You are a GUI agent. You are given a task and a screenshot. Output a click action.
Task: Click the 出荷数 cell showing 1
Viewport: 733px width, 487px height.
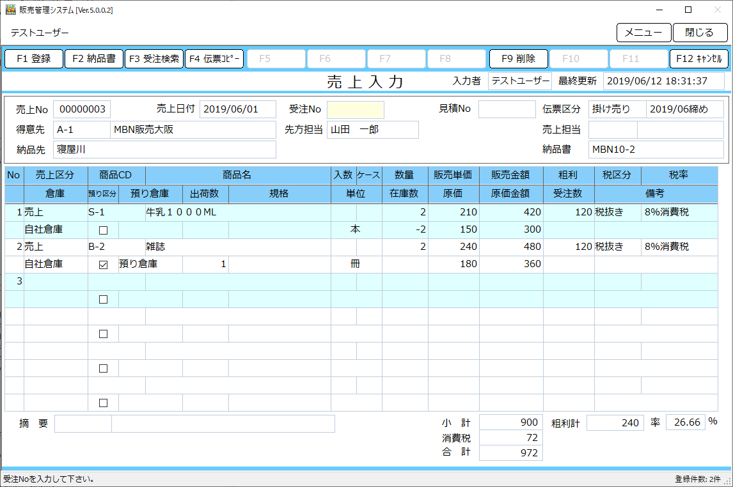pyautogui.click(x=206, y=265)
